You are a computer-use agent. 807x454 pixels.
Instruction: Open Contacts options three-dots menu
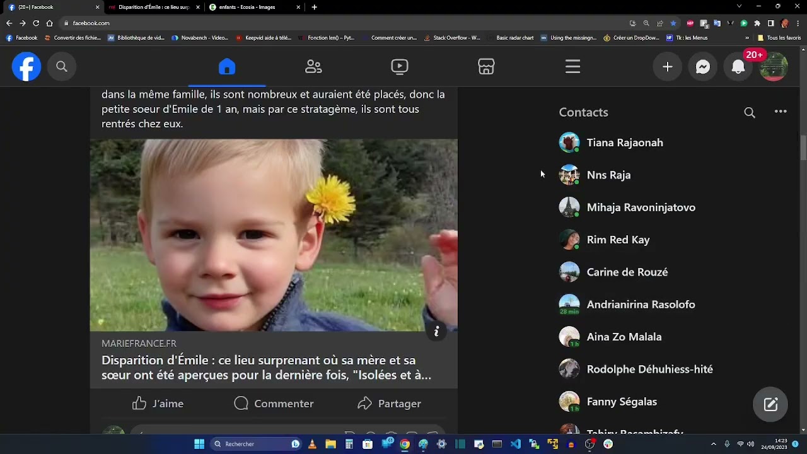tap(781, 112)
